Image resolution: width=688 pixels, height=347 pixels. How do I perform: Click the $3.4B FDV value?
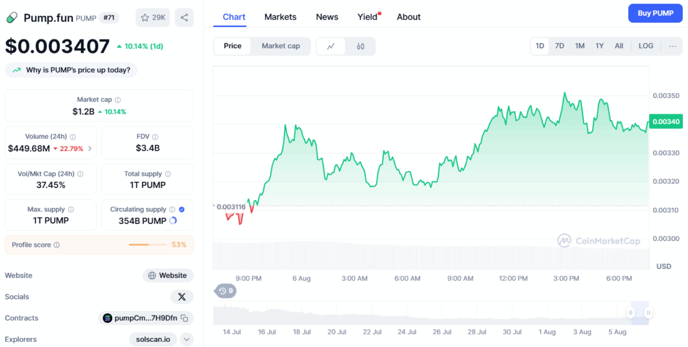pos(147,148)
